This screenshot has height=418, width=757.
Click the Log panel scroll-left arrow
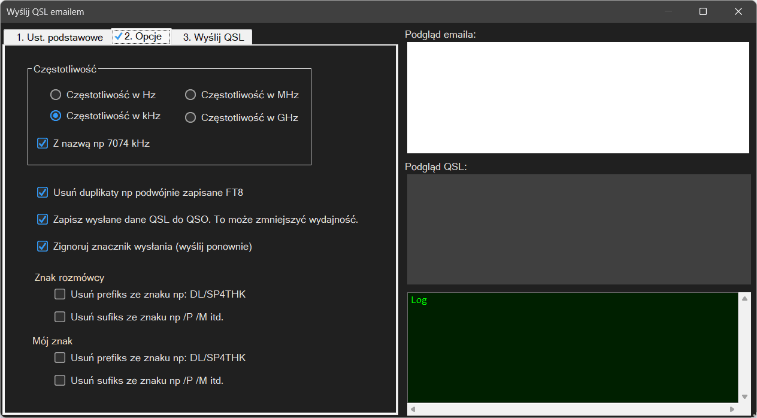[x=413, y=409]
